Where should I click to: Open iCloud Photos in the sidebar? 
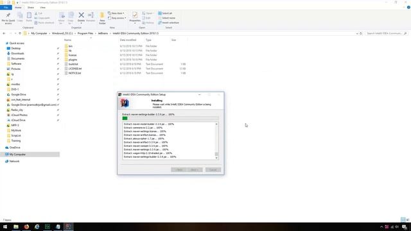pos(19,115)
